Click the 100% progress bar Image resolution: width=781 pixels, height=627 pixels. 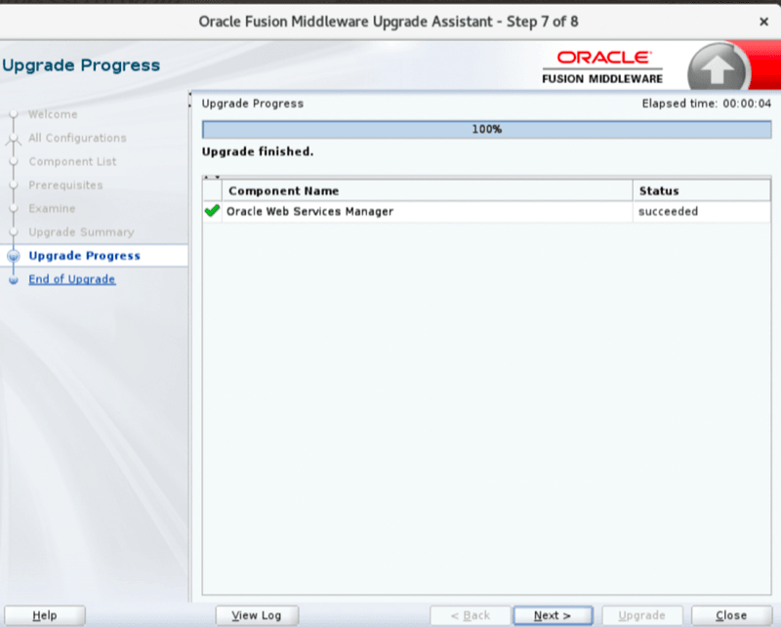point(486,129)
